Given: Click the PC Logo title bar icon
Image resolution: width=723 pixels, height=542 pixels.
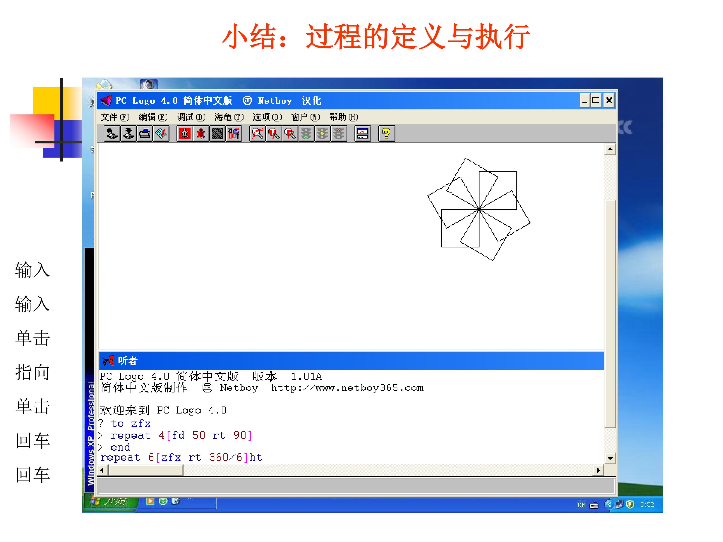Looking at the screenshot, I should [x=106, y=100].
